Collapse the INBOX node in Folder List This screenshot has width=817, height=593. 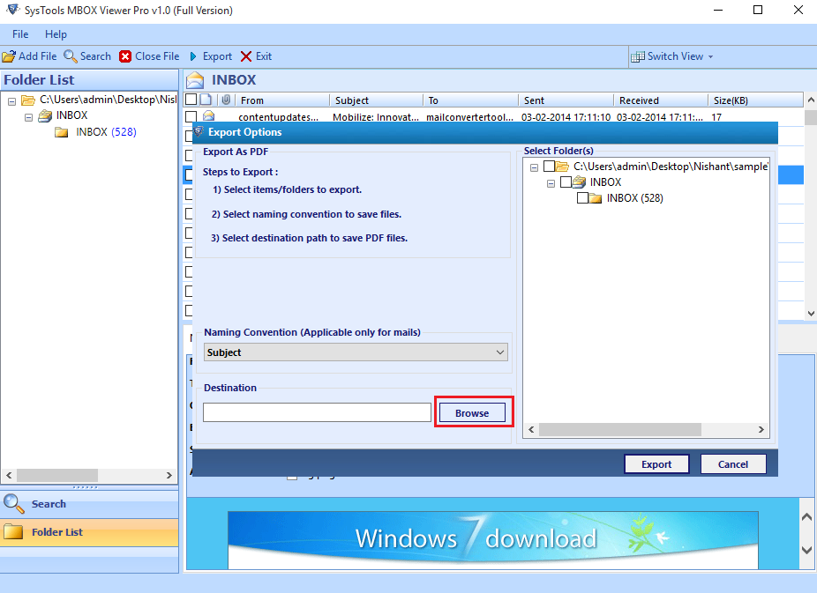28,117
